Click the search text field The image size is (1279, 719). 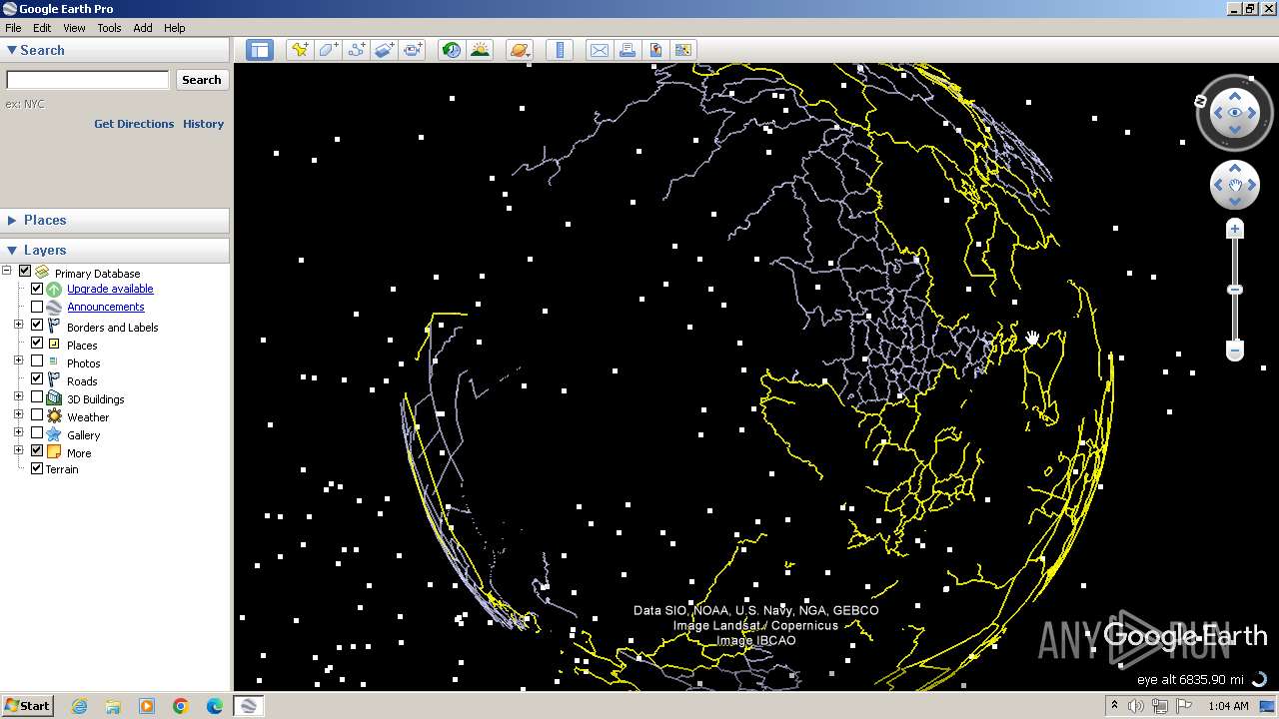[88, 80]
